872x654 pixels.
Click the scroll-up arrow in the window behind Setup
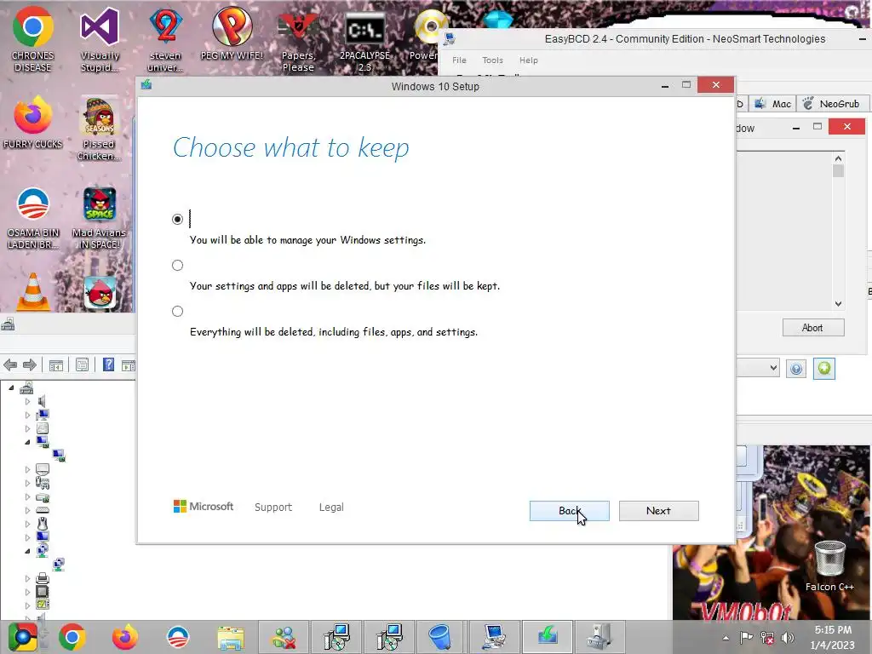click(838, 158)
